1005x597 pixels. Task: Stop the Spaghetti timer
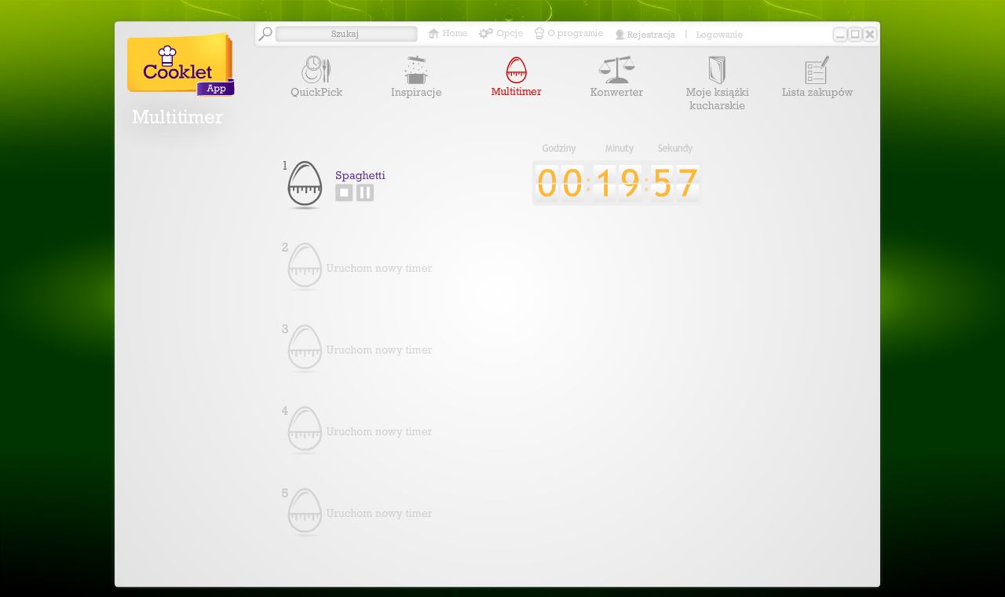pos(344,192)
